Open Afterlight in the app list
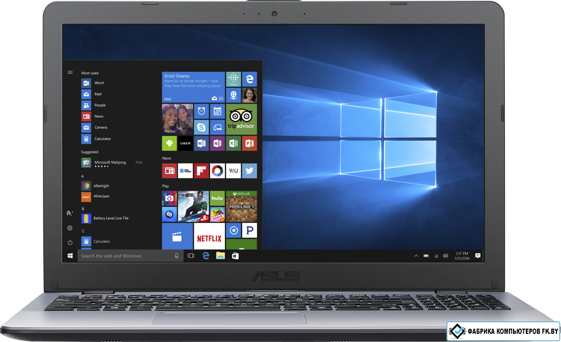561x342 pixels. (95, 186)
